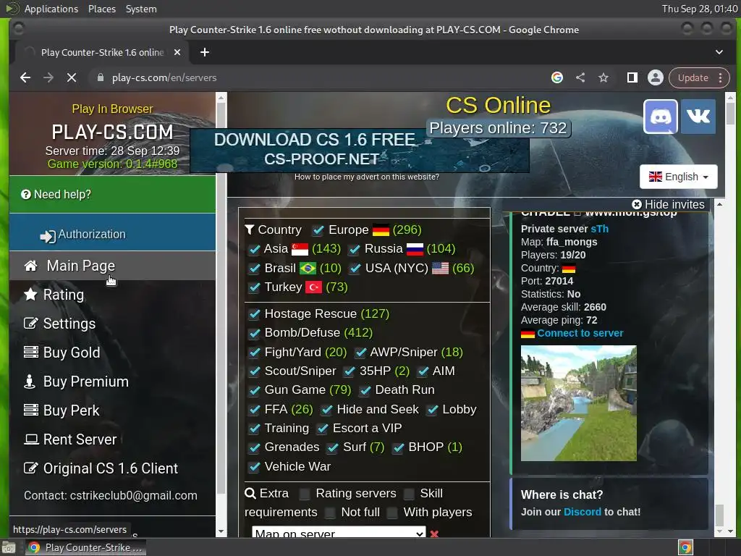Enable the Not full checkbox
Image resolution: width=741 pixels, height=556 pixels.
coord(330,513)
